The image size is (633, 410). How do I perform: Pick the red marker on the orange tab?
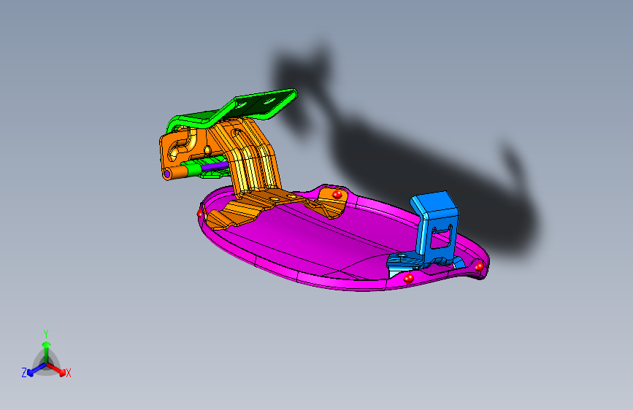337,195
